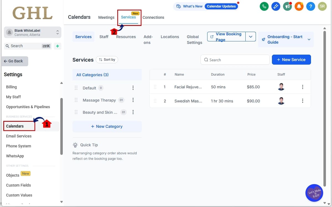The height and width of the screenshot is (207, 332).
Task: Open the Let's Make It Easy floating widget
Action: tap(314, 193)
